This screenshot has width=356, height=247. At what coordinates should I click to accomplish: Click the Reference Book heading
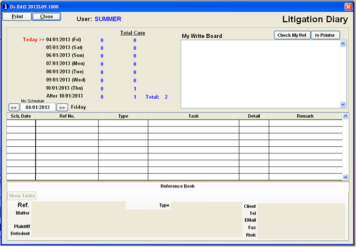coord(177,186)
